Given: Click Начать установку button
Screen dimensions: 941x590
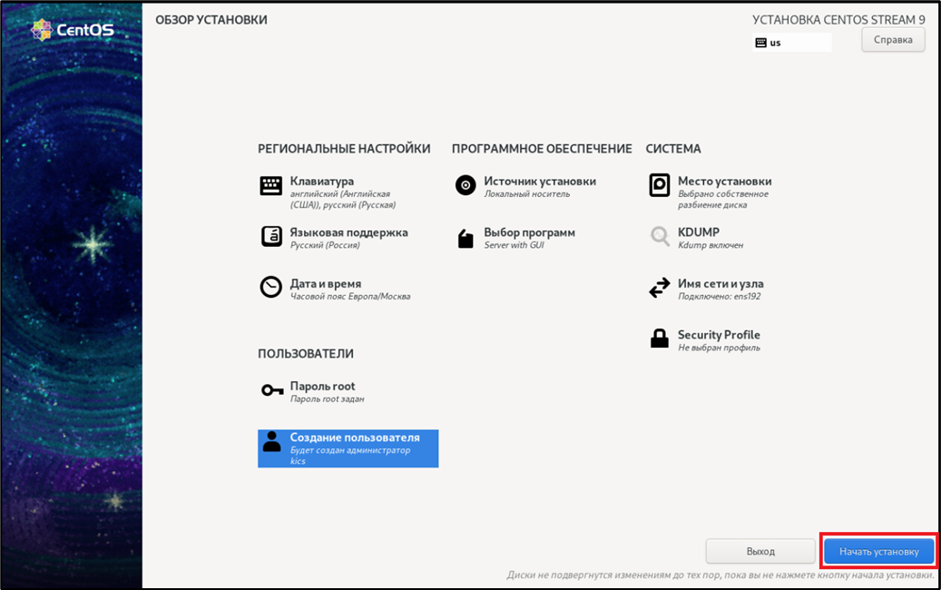Looking at the screenshot, I should 878,551.
